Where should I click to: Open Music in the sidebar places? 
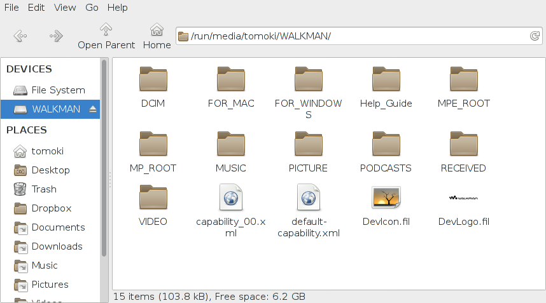pos(50,266)
